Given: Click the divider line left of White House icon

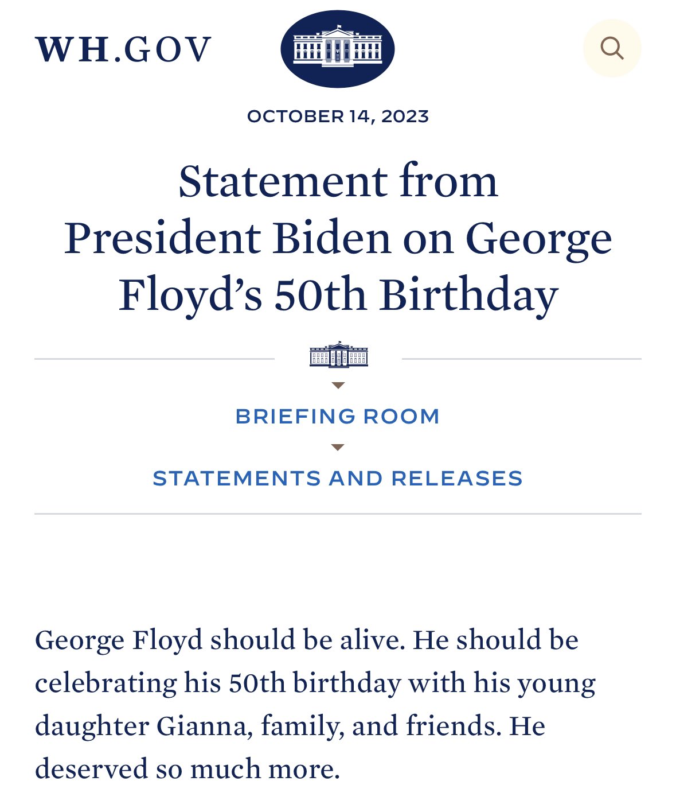Looking at the screenshot, I should coord(154,359).
